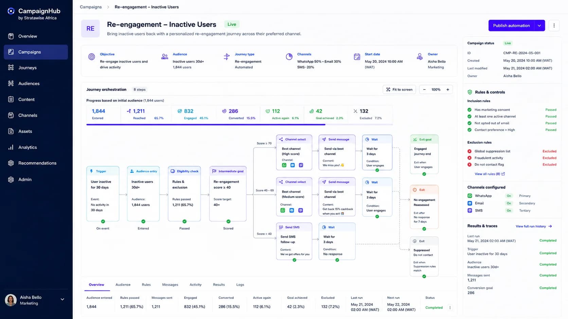Click the 132 Excluded metric

coord(370,114)
